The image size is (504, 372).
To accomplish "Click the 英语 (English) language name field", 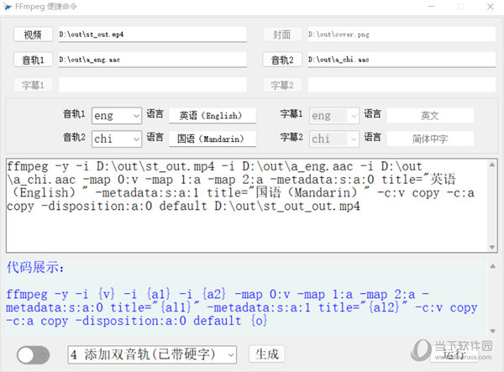I will (x=213, y=116).
